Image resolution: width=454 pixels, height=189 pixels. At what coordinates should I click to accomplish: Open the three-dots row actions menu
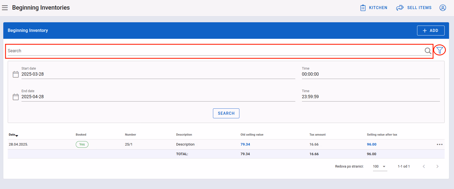pos(440,144)
